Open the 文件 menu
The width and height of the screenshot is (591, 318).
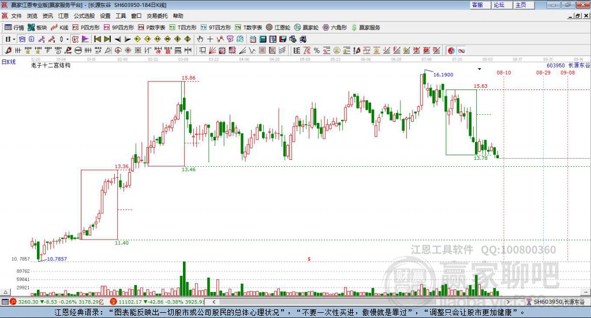coord(16,16)
